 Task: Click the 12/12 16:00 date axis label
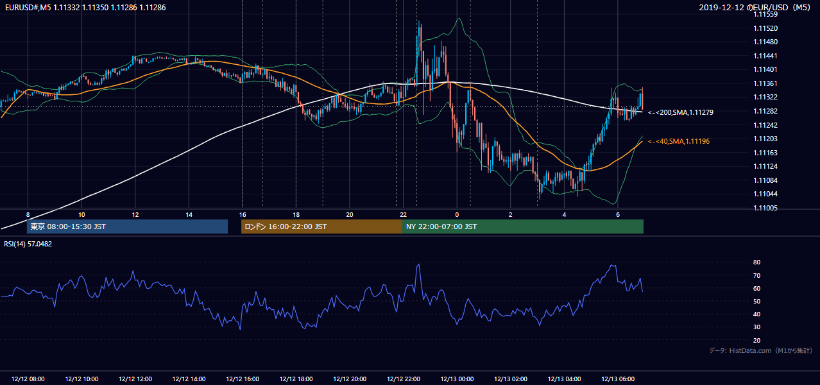coord(243,379)
